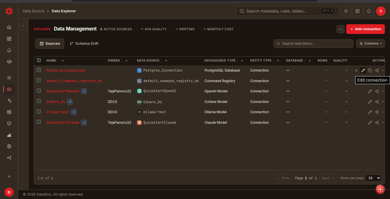Focus the Search data items field

pyautogui.click(x=313, y=44)
